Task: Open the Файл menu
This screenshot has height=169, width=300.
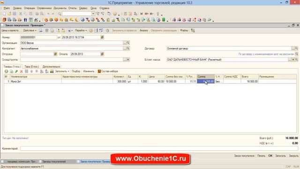Action: pos(7,8)
